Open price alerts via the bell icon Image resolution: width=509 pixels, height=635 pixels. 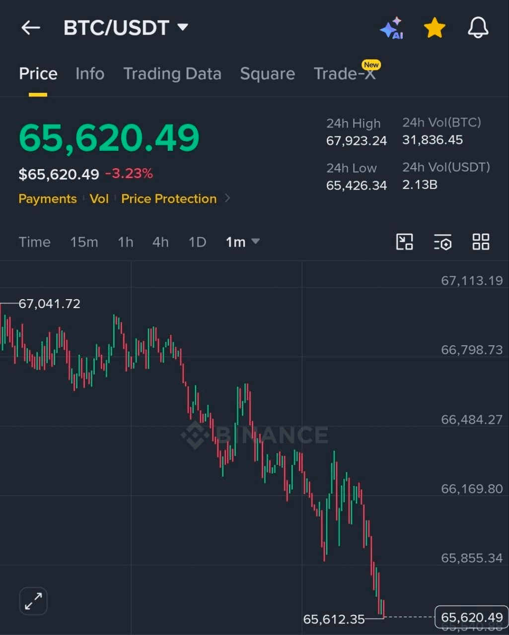[478, 28]
